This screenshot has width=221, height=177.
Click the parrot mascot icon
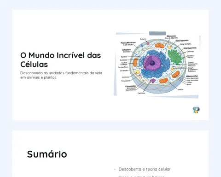click(x=196, y=110)
